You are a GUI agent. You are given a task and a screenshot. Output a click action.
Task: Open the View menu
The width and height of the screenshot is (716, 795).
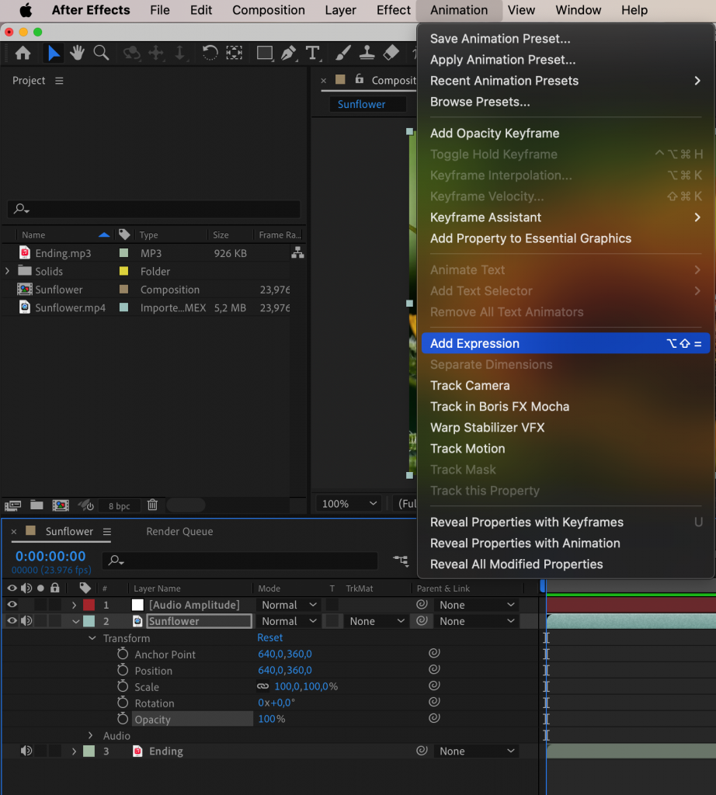521,10
